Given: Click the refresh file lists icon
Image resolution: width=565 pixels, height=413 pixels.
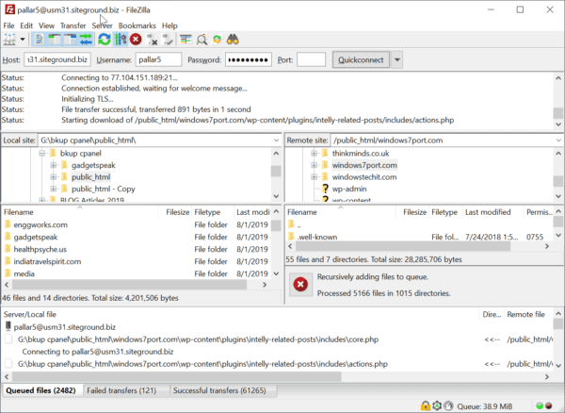Looking at the screenshot, I should pyautogui.click(x=105, y=40).
